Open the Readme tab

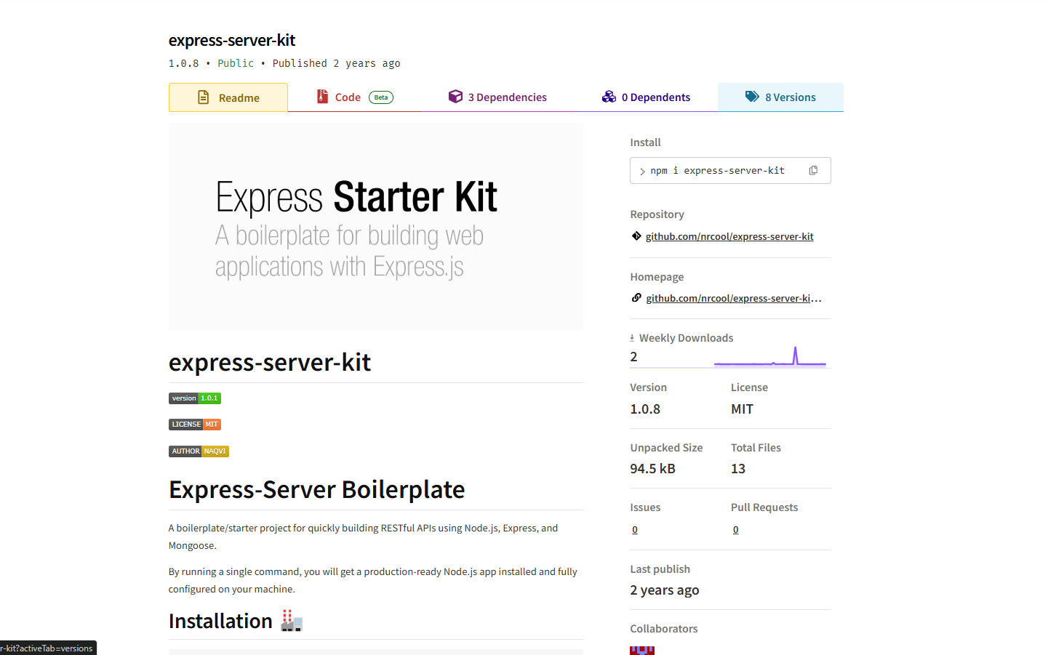[228, 97]
